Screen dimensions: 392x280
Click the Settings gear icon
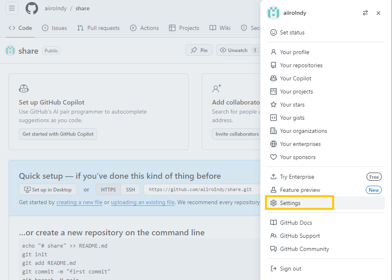(273, 203)
